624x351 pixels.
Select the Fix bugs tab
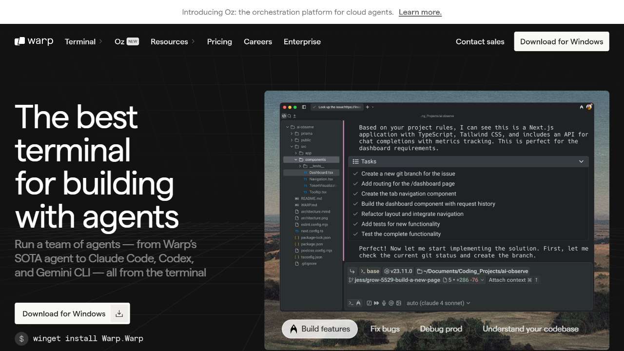[x=385, y=329]
